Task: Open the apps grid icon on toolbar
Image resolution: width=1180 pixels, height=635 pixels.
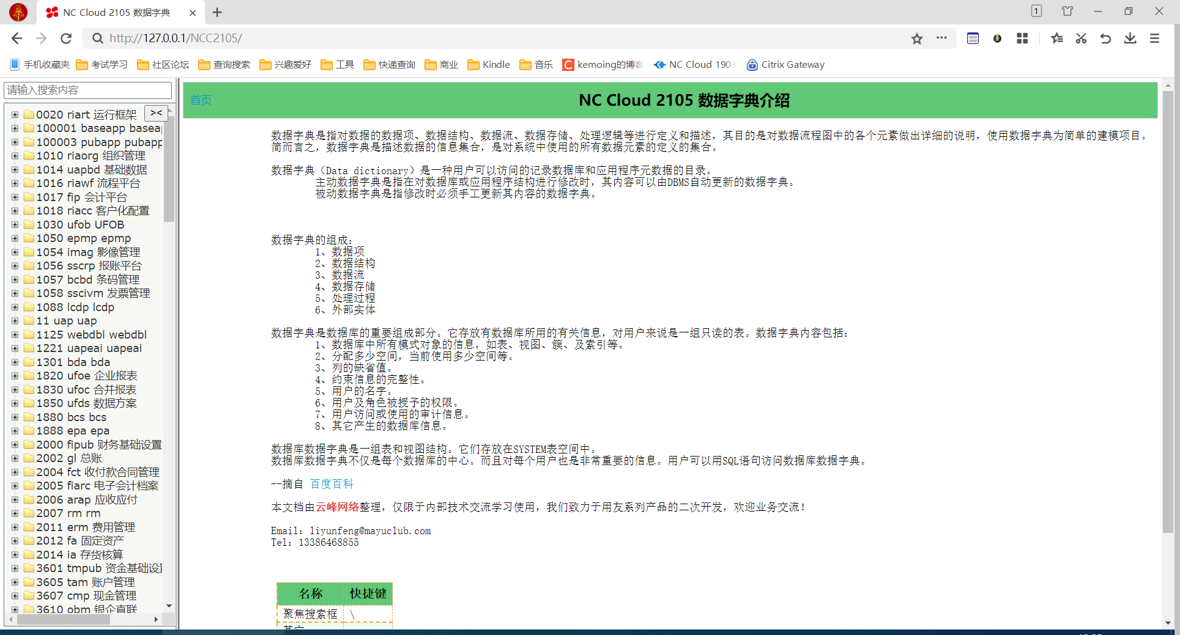Action: (x=1022, y=38)
